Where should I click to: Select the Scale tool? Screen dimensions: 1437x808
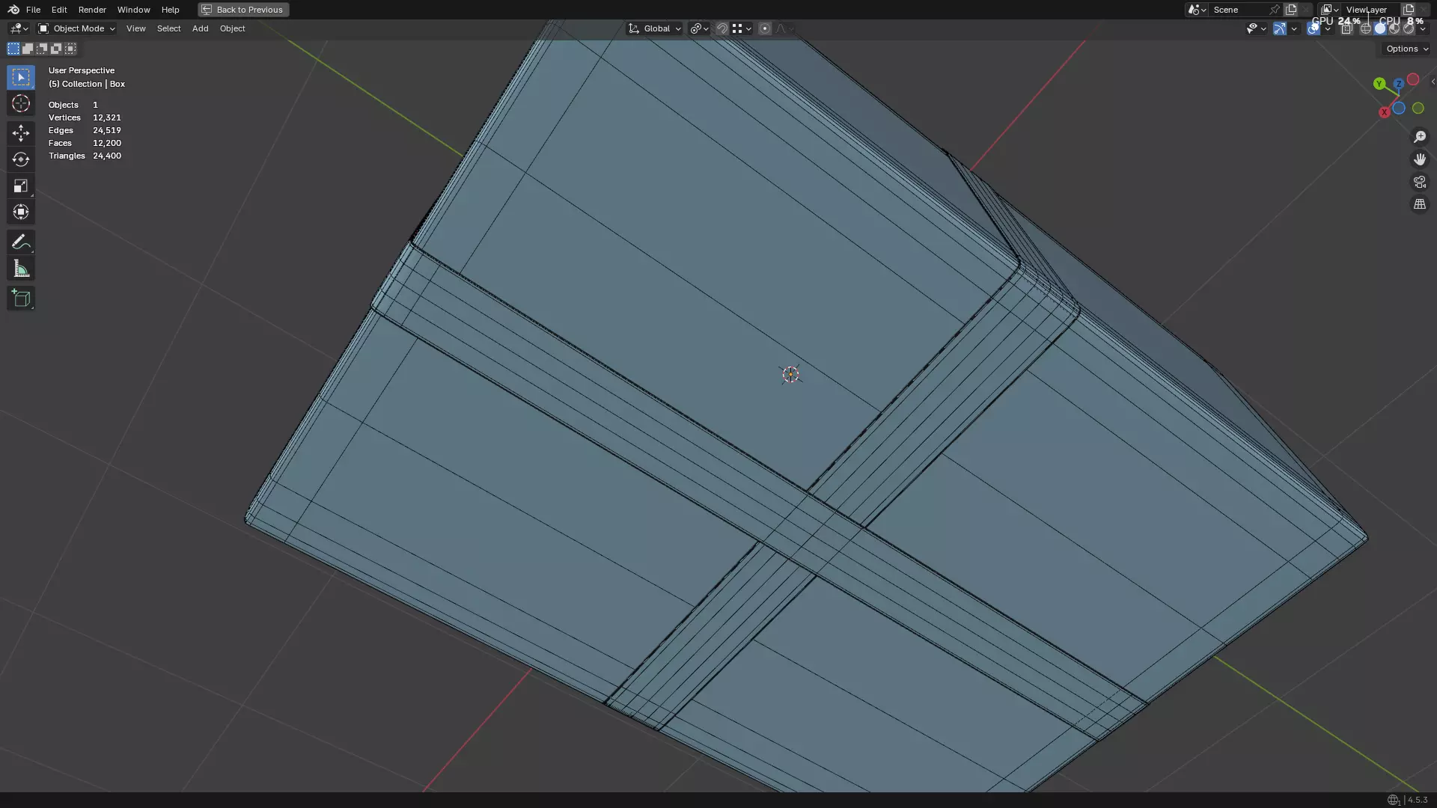[21, 186]
